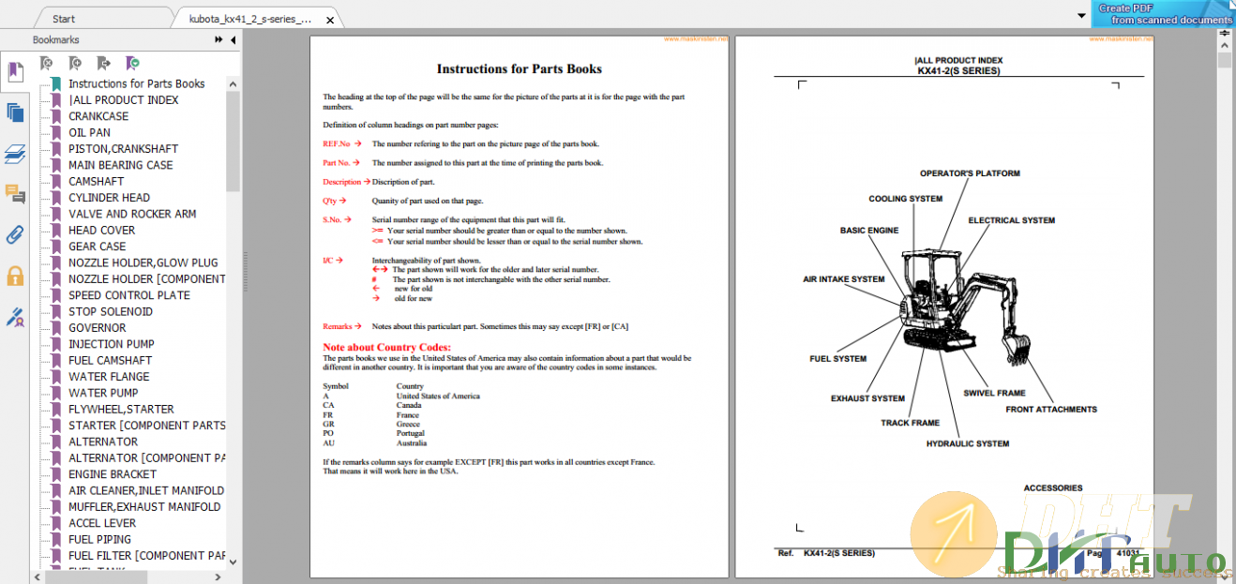Jump to the INJECTION PUMP bookmark
Image resolution: width=1236 pixels, height=584 pixels.
[111, 344]
